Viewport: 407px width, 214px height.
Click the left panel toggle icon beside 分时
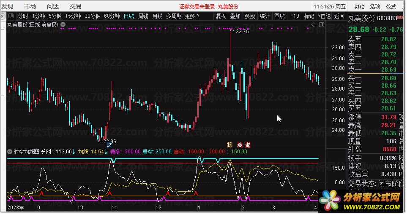11,16
